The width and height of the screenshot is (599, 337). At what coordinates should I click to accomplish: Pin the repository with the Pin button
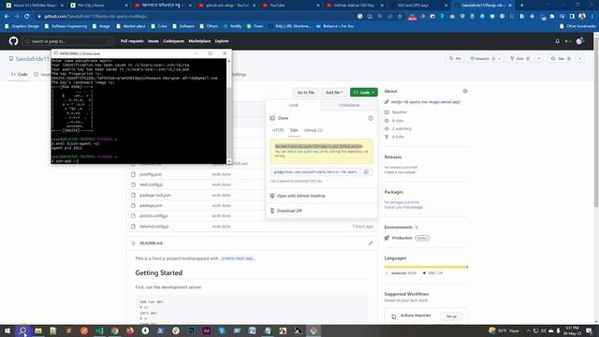[455, 58]
